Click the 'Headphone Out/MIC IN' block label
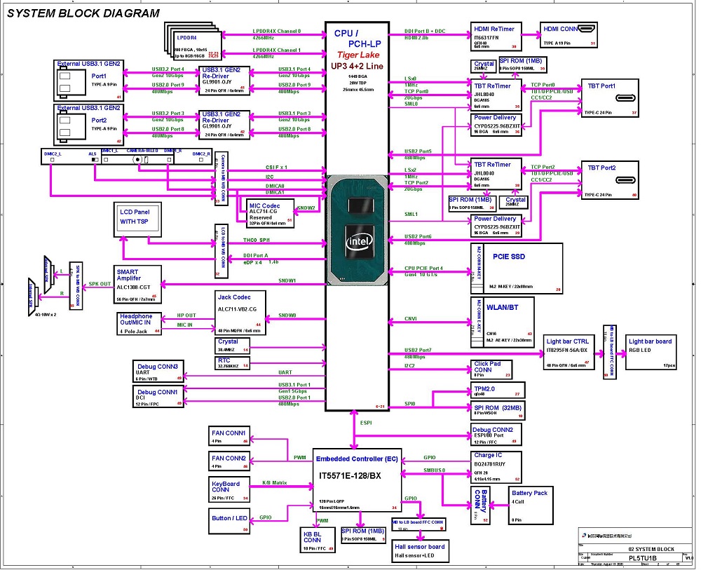This screenshot has height=570, width=701. click(x=136, y=319)
